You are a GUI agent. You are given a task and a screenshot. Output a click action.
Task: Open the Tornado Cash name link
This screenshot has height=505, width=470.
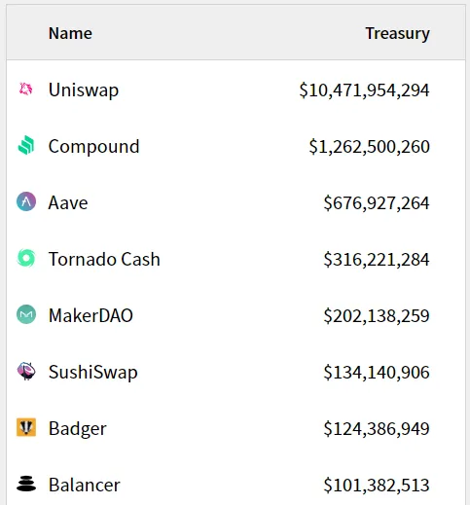[x=104, y=259]
